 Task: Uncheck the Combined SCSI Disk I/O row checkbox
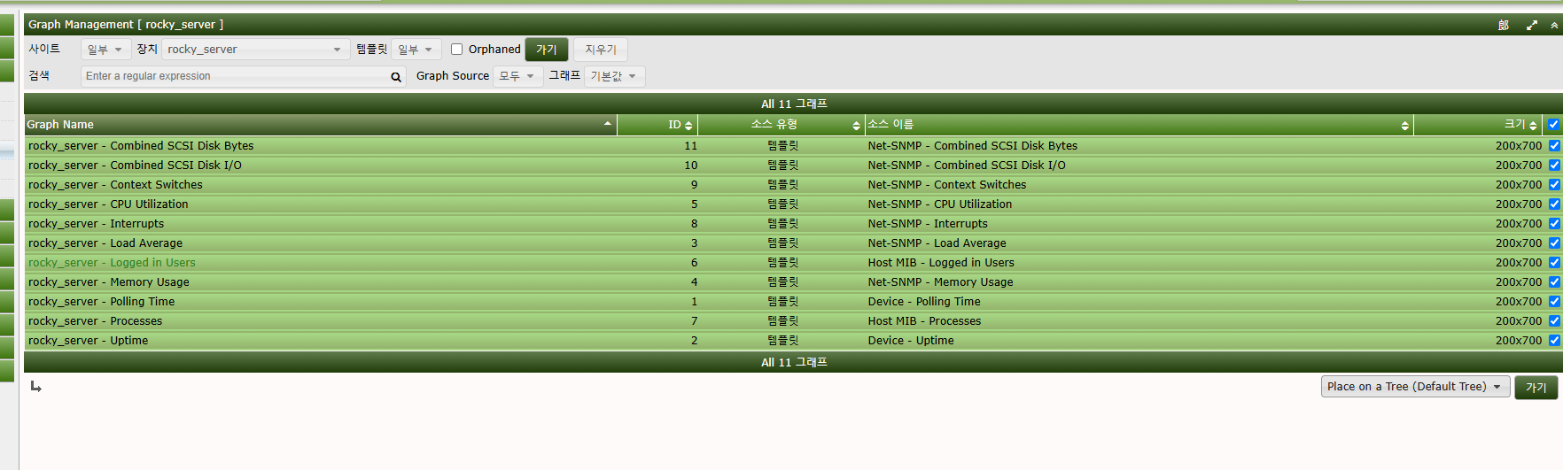point(1554,166)
